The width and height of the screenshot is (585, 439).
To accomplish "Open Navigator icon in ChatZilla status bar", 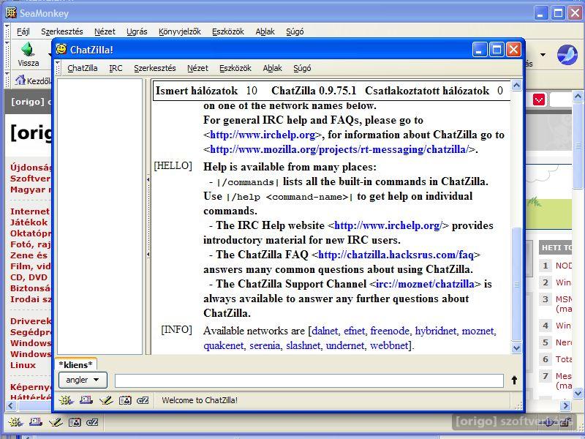I will (66, 400).
